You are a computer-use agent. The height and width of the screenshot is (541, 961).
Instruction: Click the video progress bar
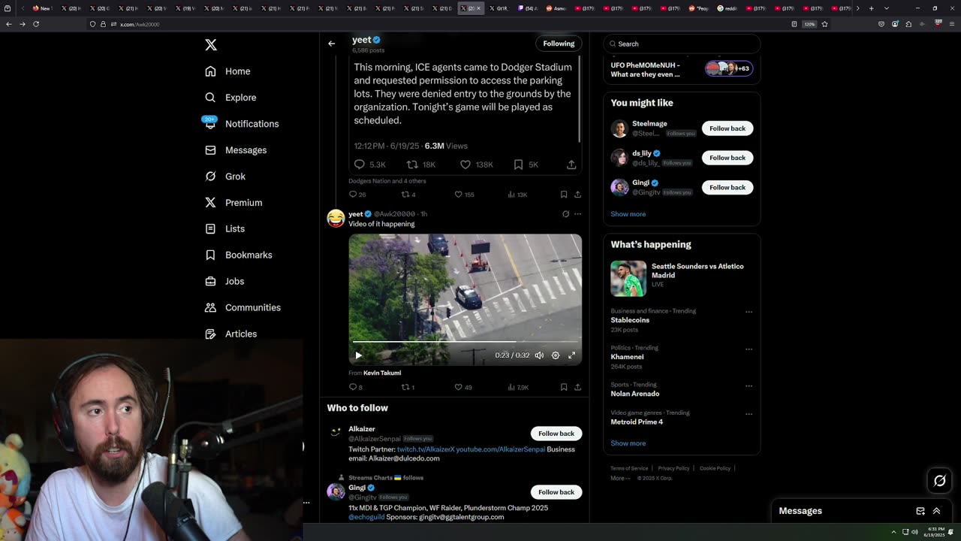click(x=465, y=343)
